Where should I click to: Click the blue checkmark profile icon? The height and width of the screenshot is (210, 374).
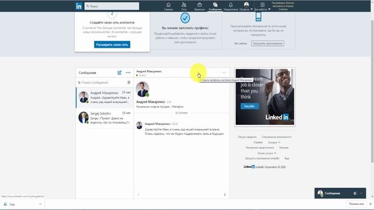point(185,18)
